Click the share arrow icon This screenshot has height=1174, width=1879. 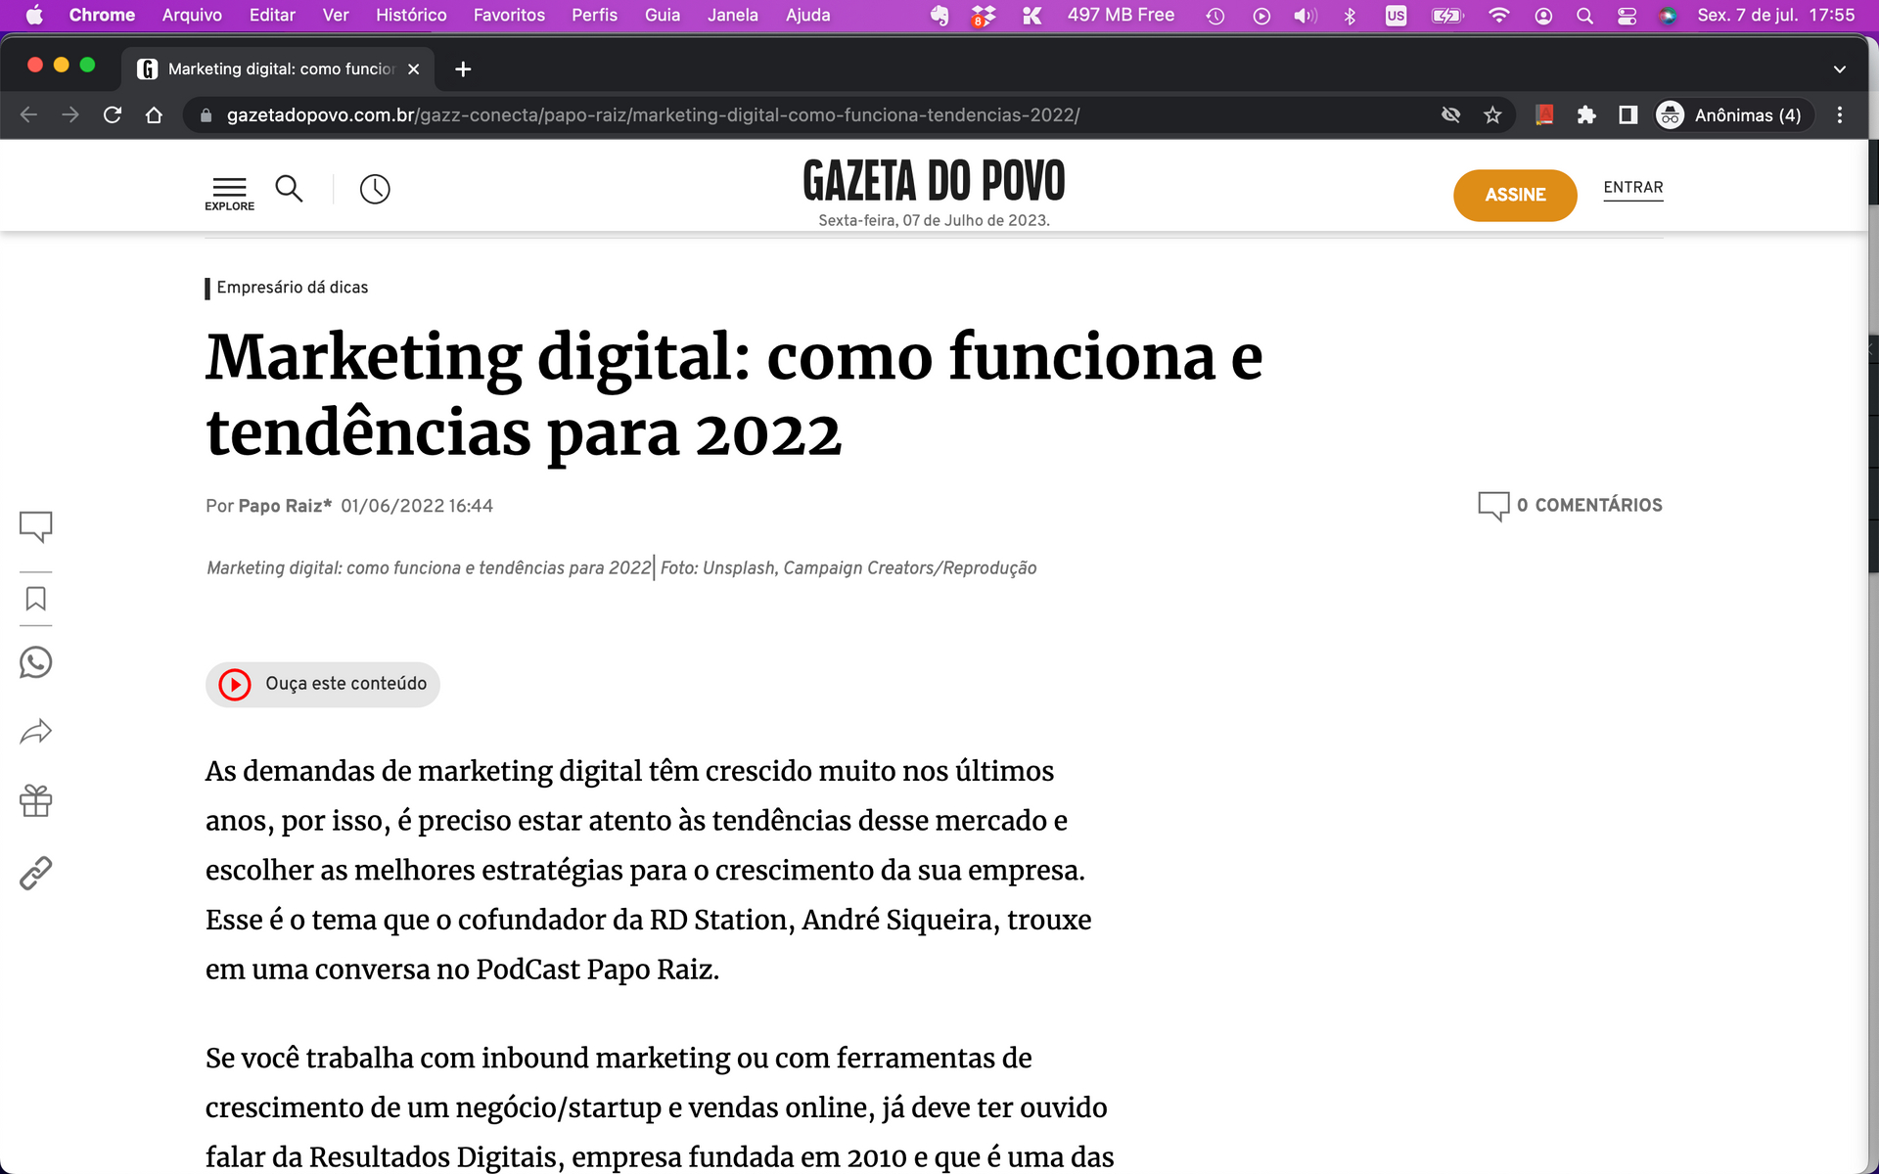coord(36,732)
